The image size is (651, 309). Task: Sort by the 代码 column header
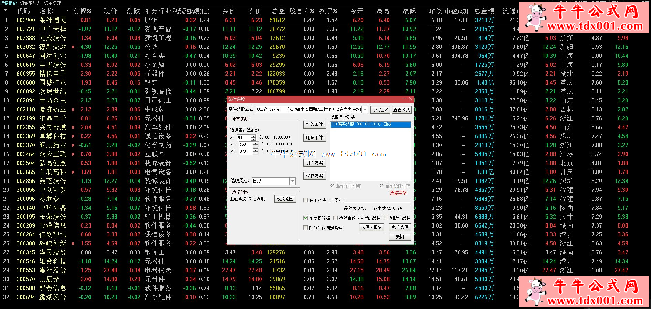click(x=23, y=11)
